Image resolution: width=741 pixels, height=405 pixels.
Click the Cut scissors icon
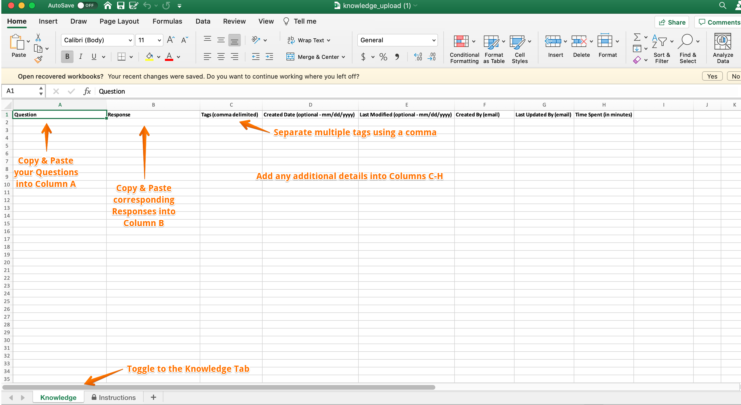(38, 38)
